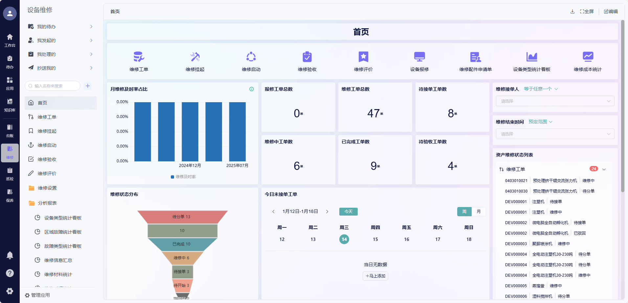
Task: Open the 维修工单 shortcut icon
Action: coord(139,57)
